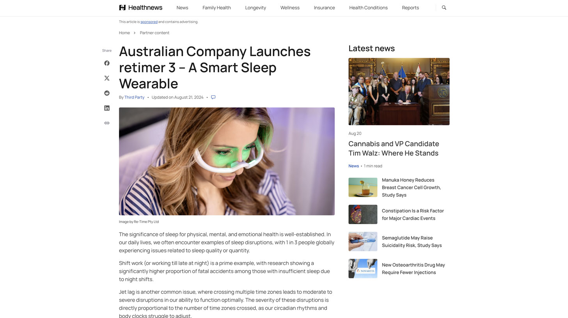The width and height of the screenshot is (568, 318).
Task: Open the Reports menu
Action: [x=410, y=8]
